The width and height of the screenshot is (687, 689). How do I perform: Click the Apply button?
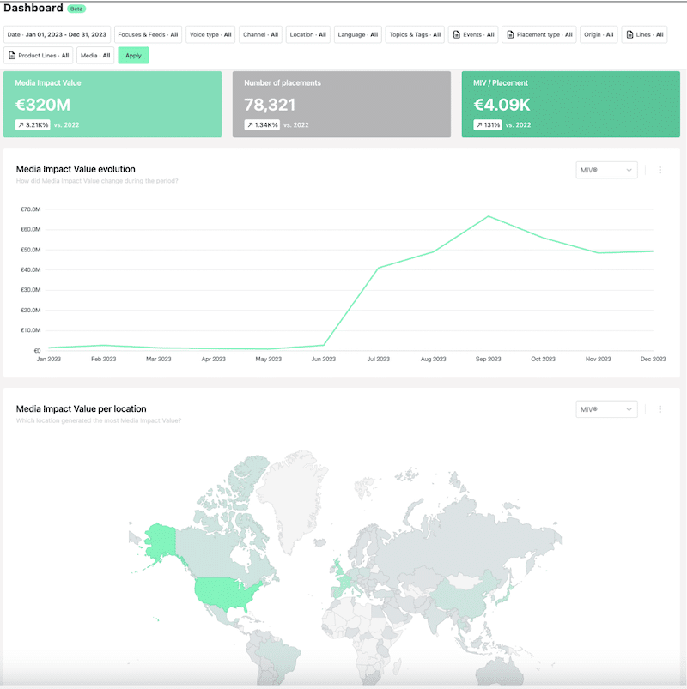pos(133,56)
